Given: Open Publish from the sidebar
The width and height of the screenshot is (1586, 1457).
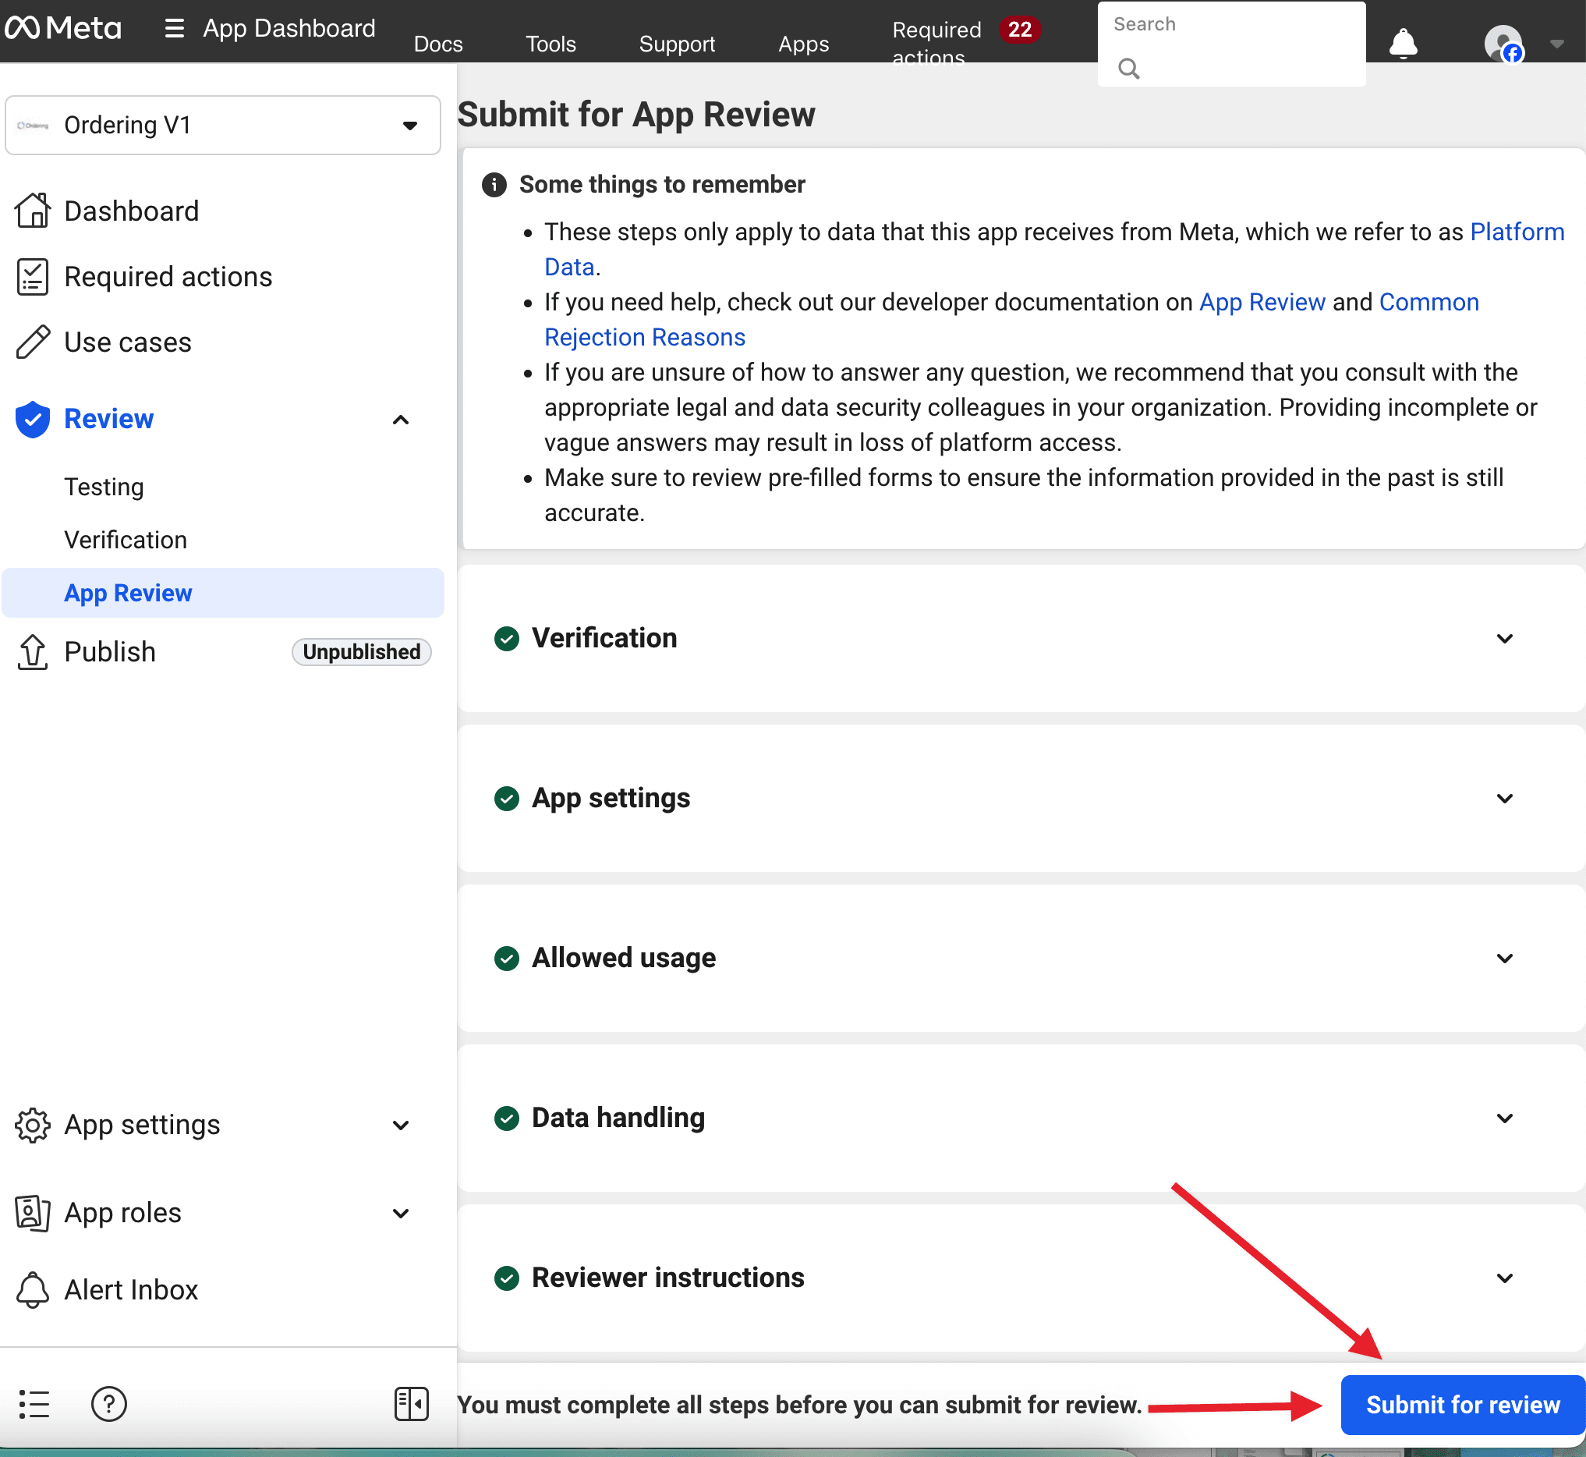Looking at the screenshot, I should point(110,652).
